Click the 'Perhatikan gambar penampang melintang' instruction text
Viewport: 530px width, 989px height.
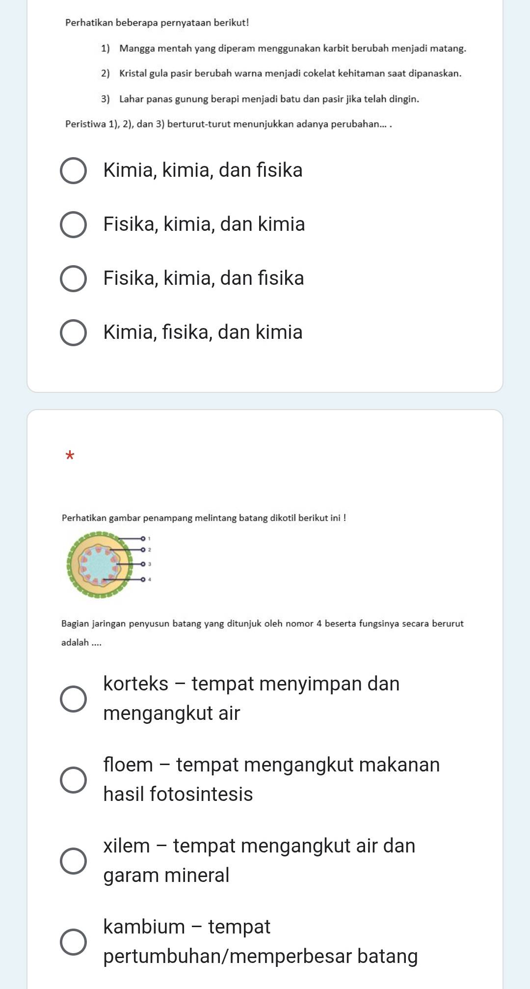click(204, 518)
